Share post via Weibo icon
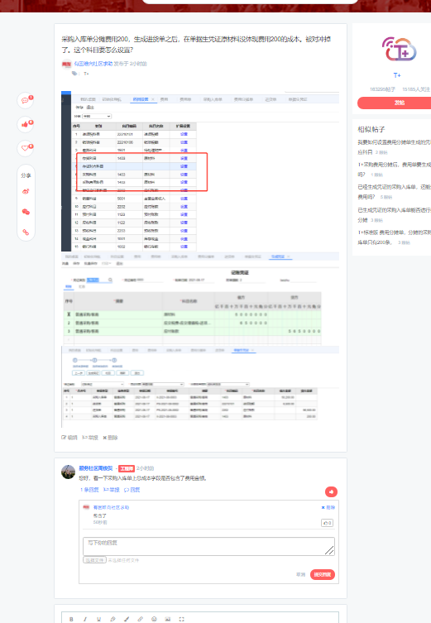 pyautogui.click(x=26, y=191)
